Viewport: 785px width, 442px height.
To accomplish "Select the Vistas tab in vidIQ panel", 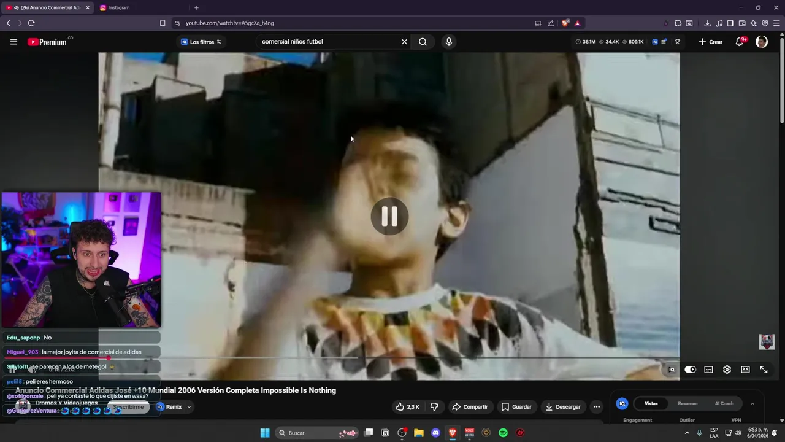I will click(x=651, y=403).
